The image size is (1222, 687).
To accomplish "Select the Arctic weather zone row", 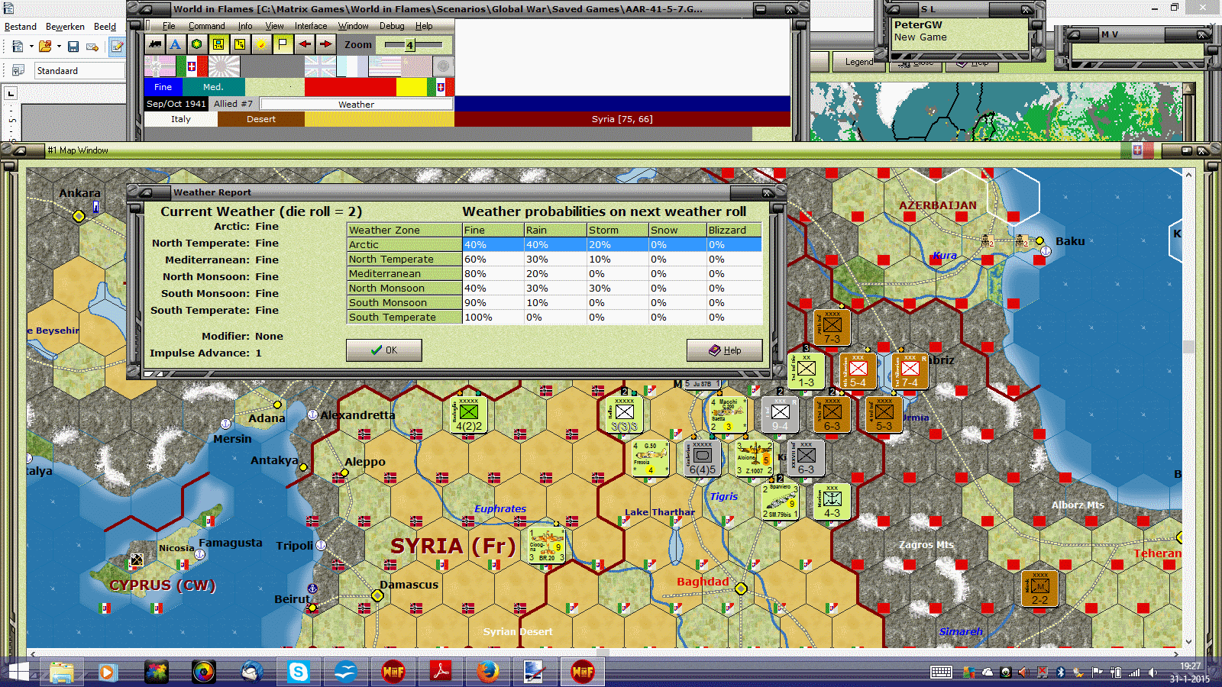I will pos(554,245).
